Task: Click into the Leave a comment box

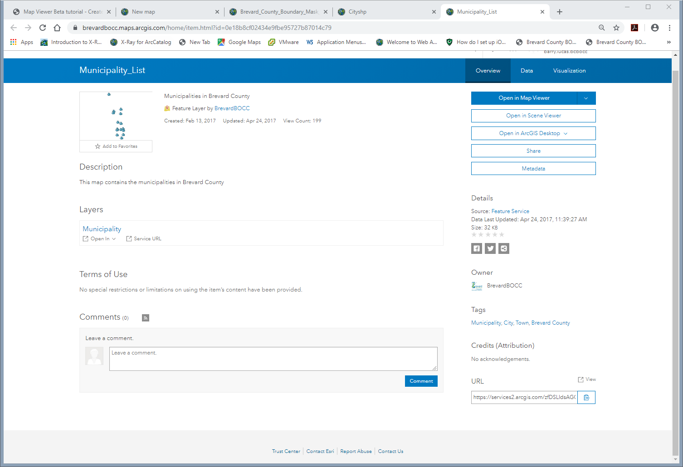Action: point(273,359)
